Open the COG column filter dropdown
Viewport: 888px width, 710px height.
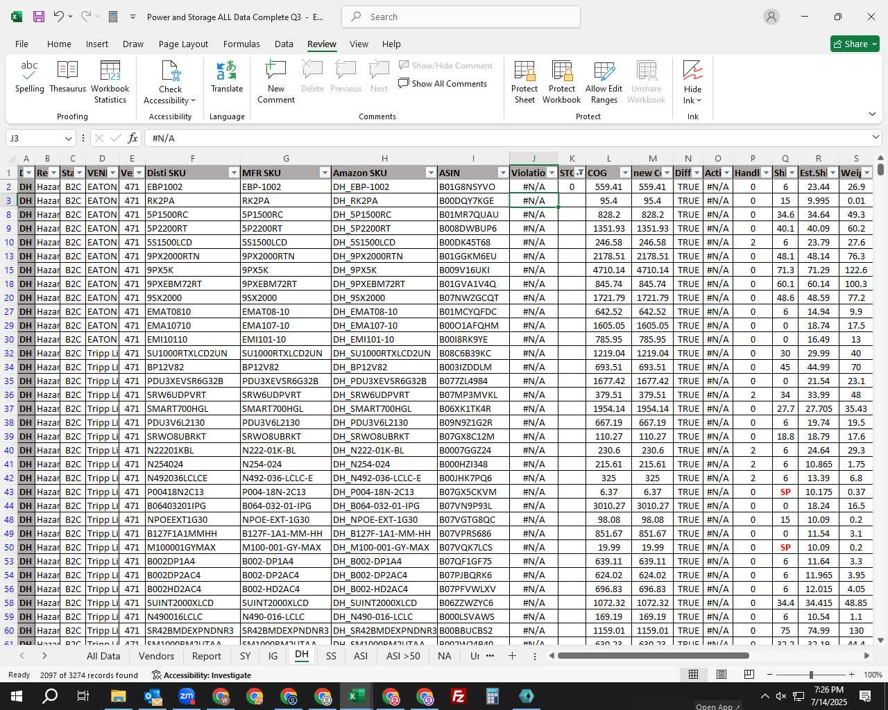(x=624, y=173)
